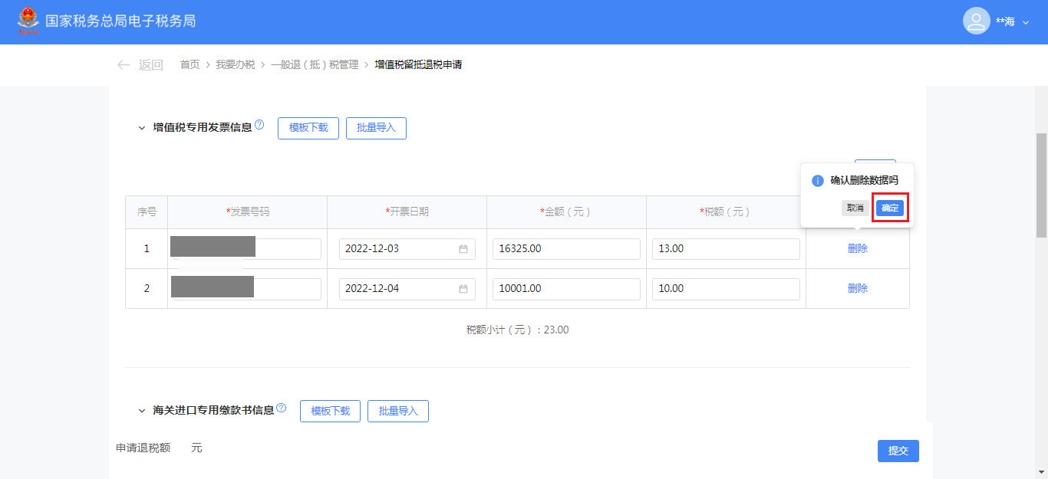The height and width of the screenshot is (479, 1048).
Task: Open help icon beside 增值税专用发票信息
Action: tap(259, 125)
